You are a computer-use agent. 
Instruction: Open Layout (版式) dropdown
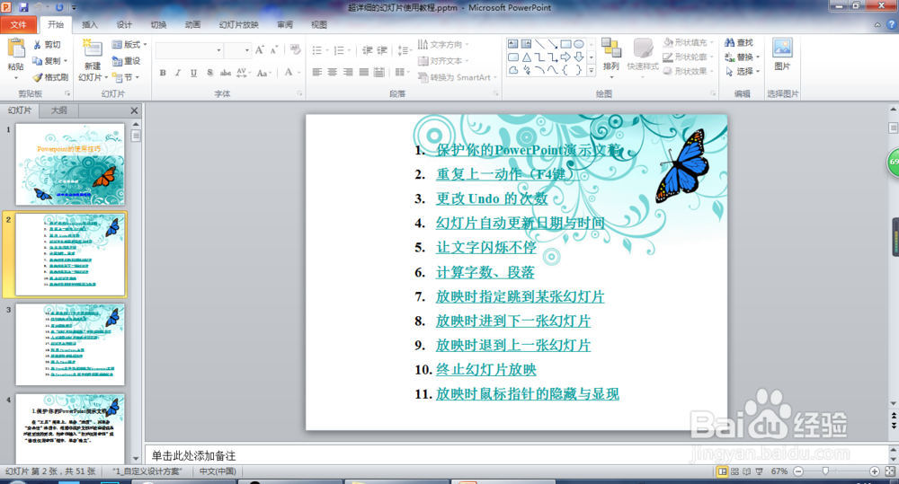pyautogui.click(x=129, y=45)
